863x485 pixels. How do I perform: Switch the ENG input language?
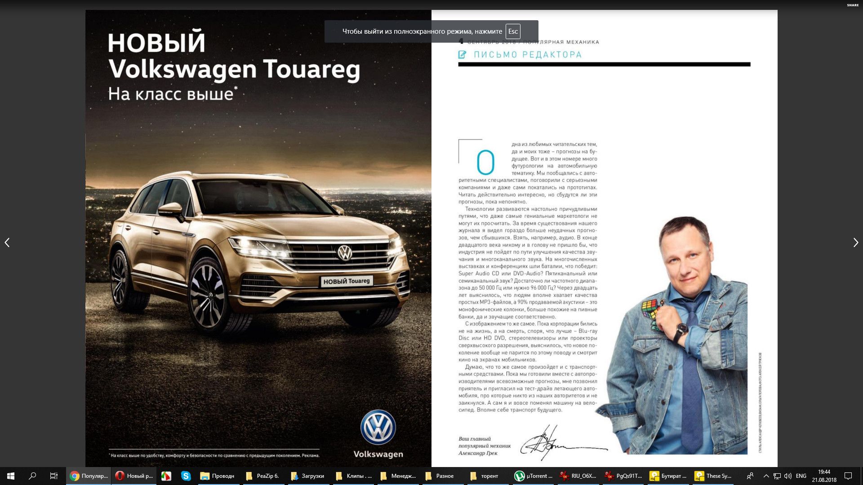[801, 476]
